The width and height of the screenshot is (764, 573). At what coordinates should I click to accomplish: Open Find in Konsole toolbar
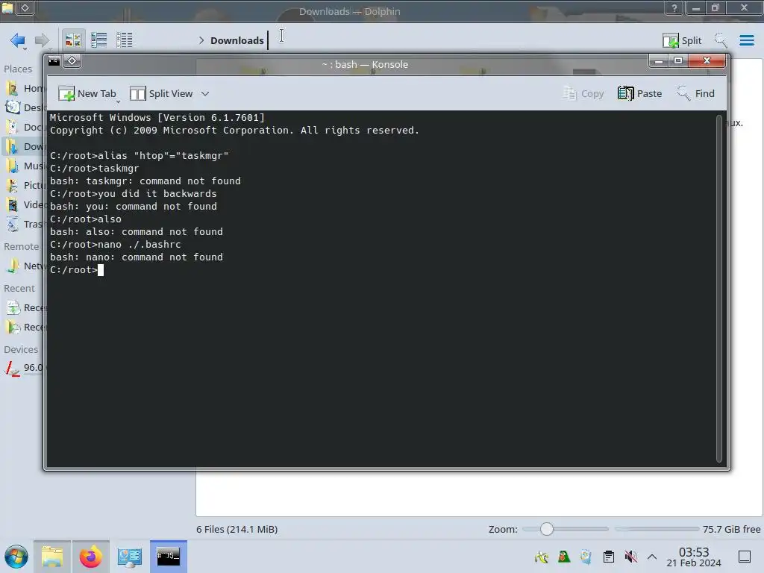696,93
